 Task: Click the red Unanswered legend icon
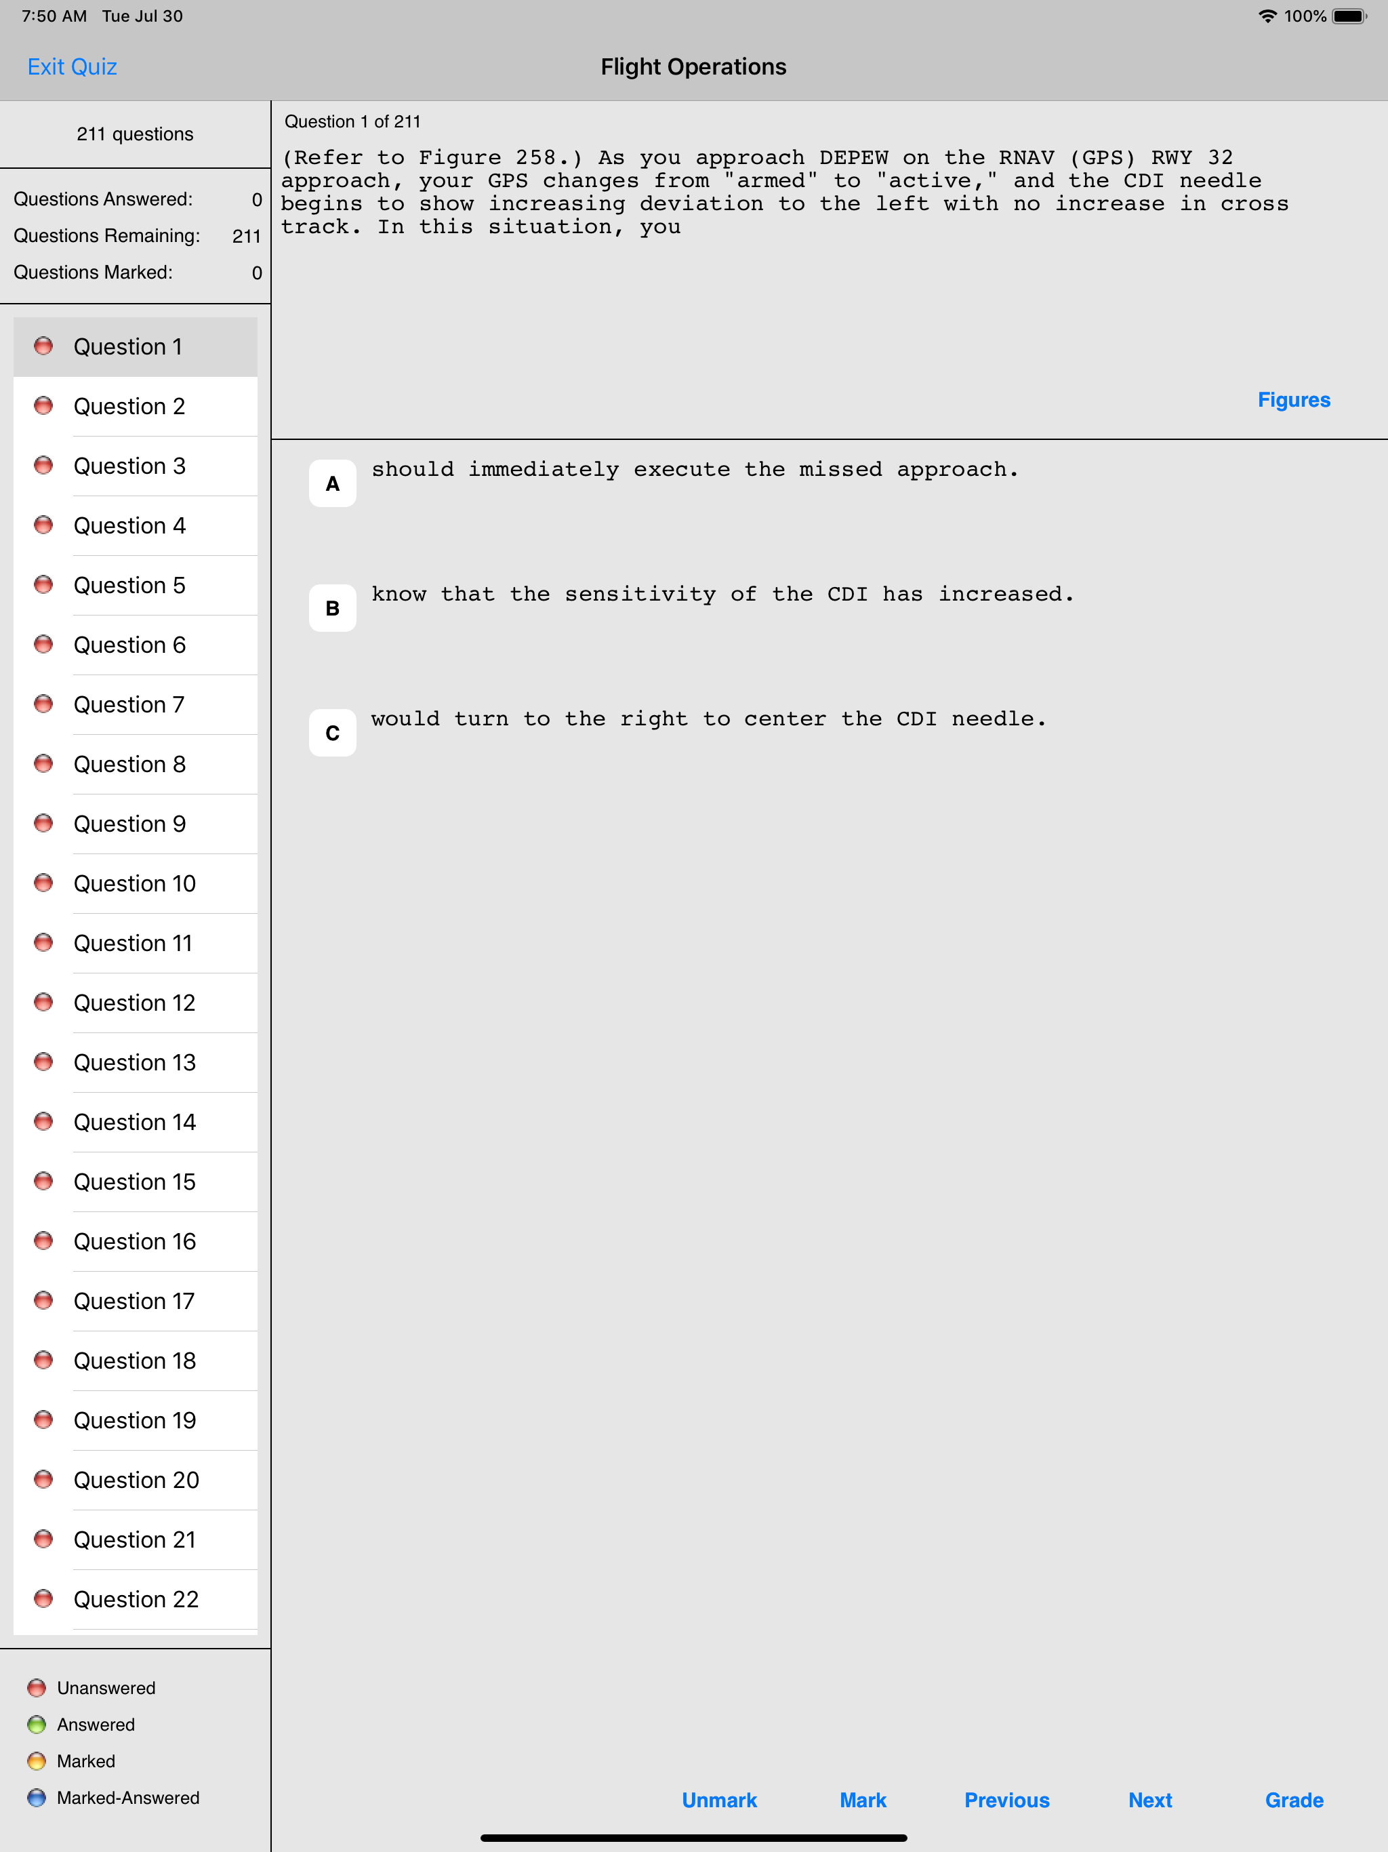(36, 1687)
